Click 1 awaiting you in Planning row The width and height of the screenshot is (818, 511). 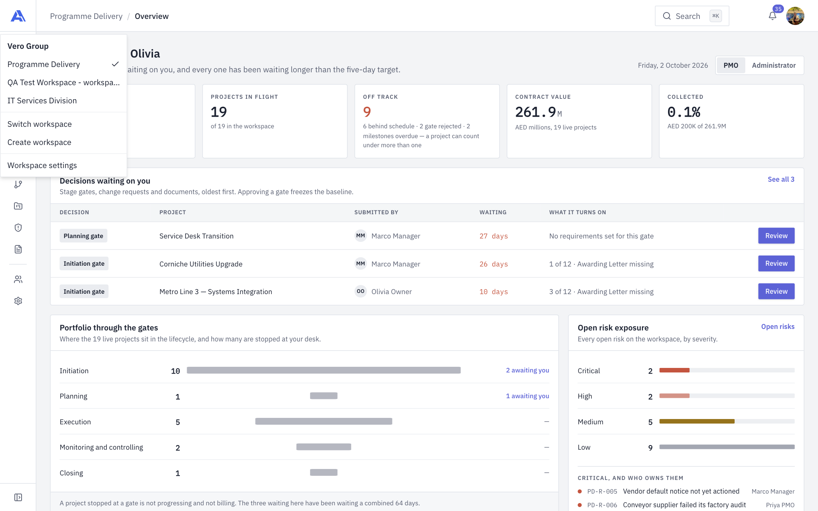coord(528,396)
